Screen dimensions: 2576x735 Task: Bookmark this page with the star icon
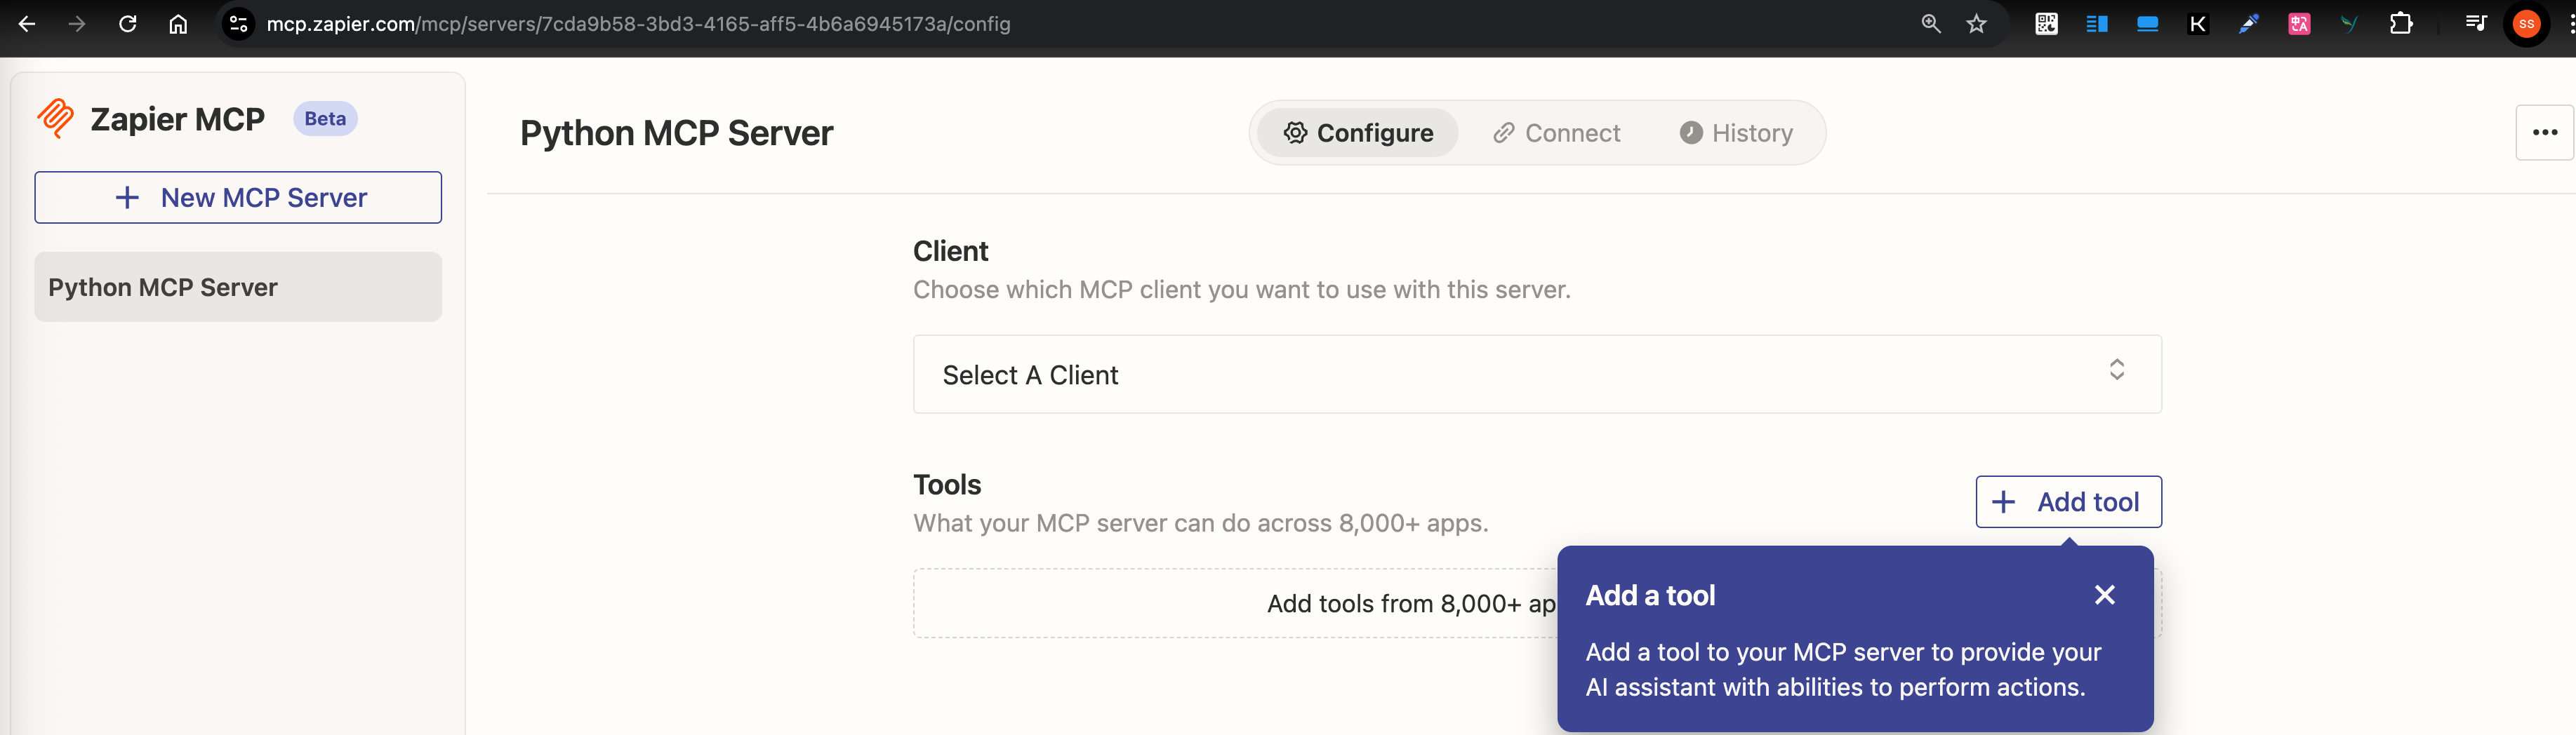[1976, 24]
